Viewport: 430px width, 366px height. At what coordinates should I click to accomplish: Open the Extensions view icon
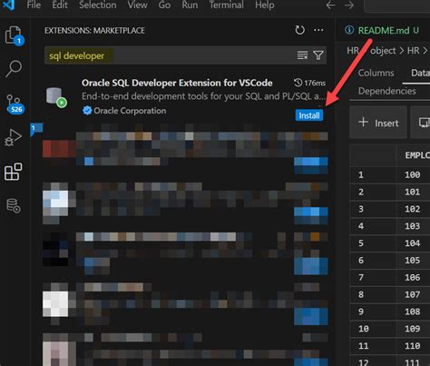13,172
